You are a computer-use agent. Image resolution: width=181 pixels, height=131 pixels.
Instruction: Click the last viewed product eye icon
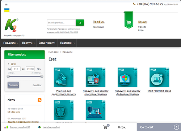click(39, 127)
